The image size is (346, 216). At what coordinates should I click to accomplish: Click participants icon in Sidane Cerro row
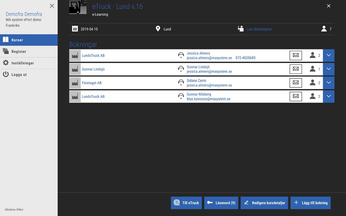point(313,83)
